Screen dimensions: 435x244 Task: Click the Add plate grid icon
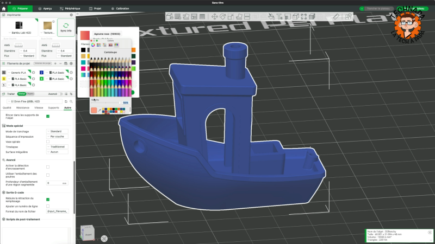[178, 17]
